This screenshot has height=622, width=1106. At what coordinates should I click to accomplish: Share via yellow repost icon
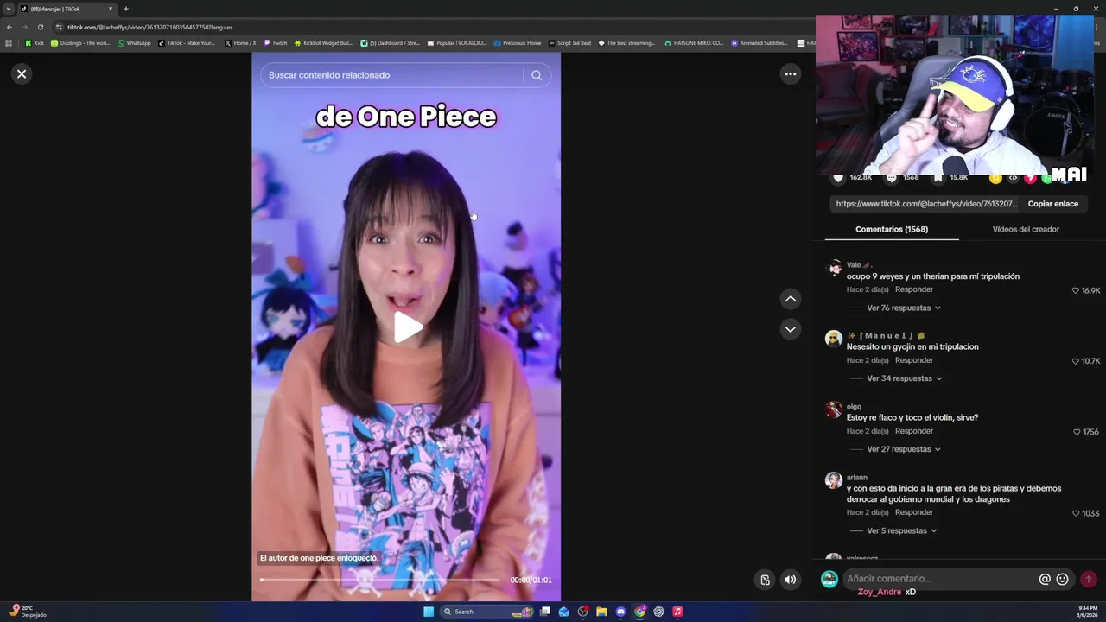click(995, 178)
